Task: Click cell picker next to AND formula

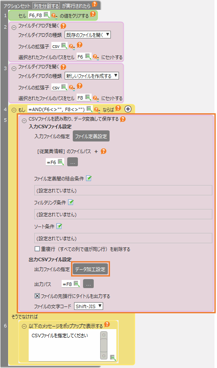Action: click(x=89, y=109)
